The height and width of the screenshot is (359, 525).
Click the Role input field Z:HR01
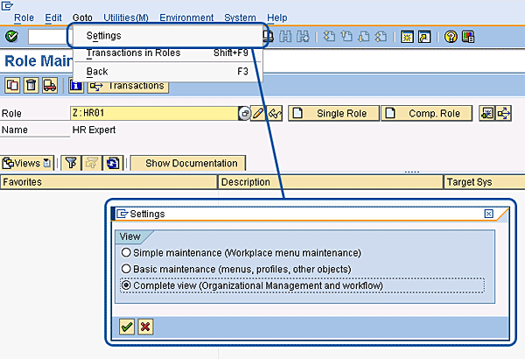[x=154, y=113]
